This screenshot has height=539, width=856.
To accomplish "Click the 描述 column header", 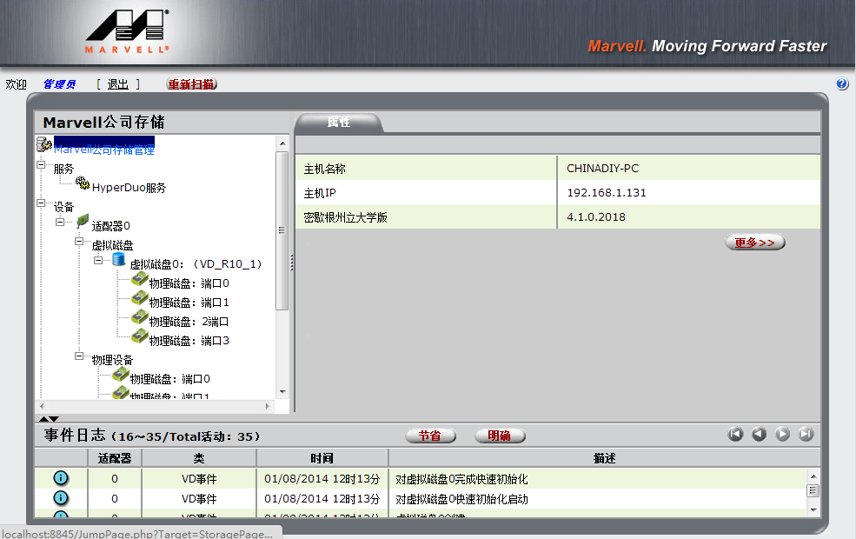I will click(x=604, y=458).
